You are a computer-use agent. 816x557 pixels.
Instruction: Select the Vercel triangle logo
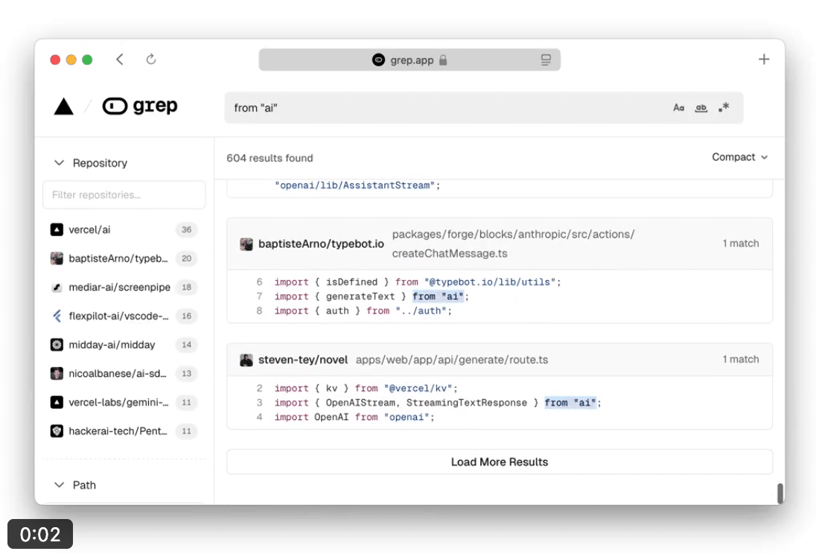[65, 105]
